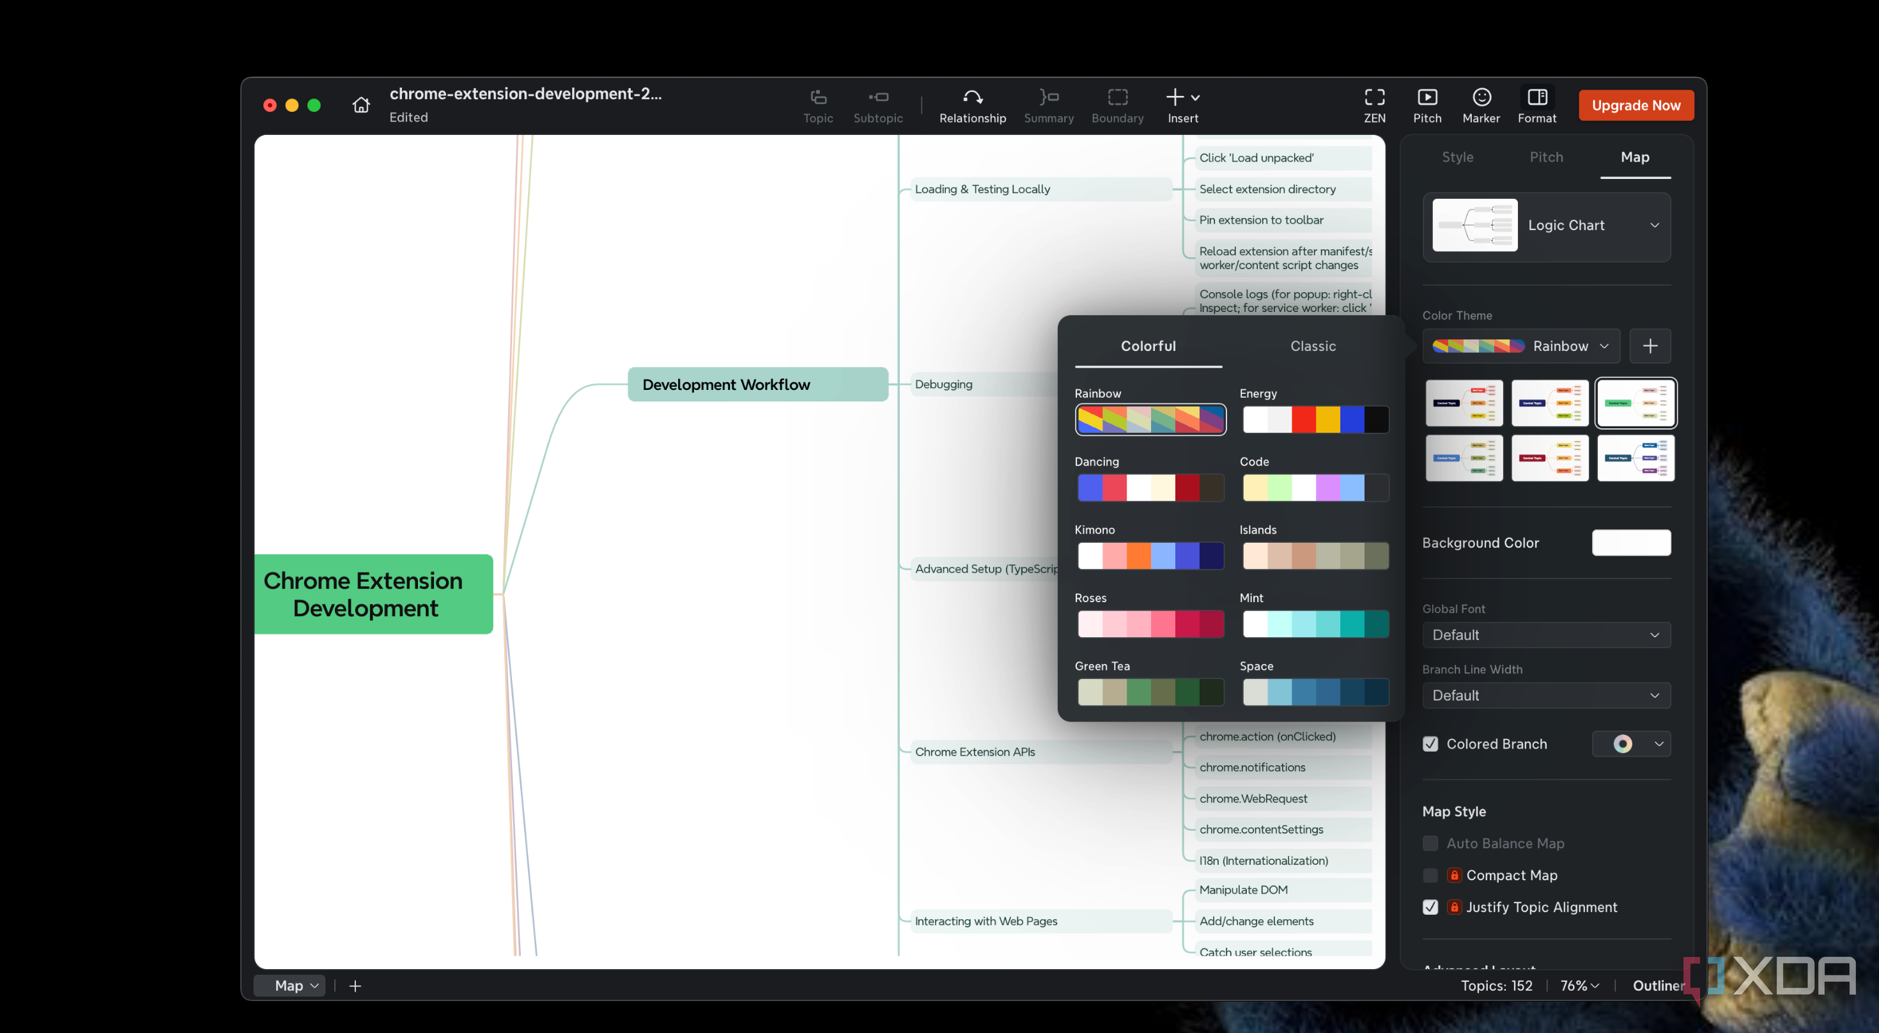Select the Colorful themes tab
This screenshot has height=1033, width=1879.
pyautogui.click(x=1148, y=346)
